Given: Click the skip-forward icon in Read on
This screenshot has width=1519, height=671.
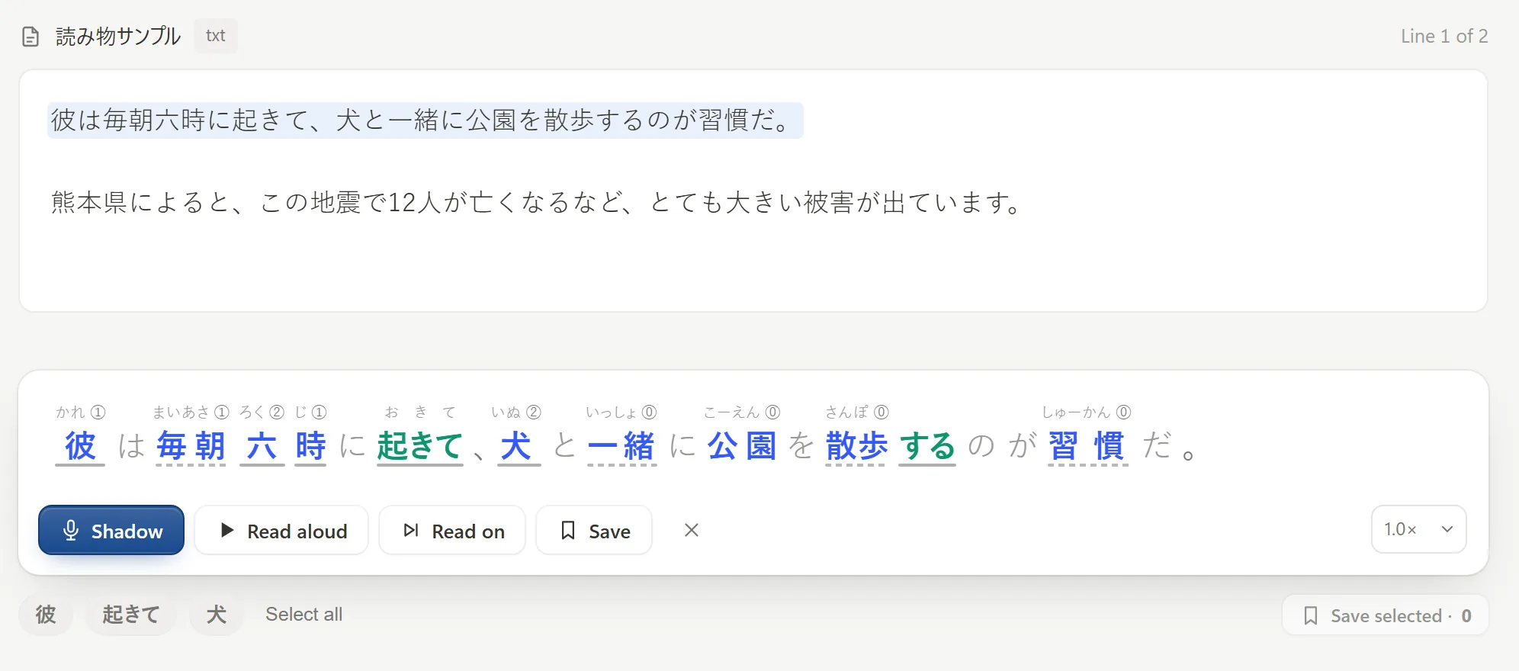Looking at the screenshot, I should tap(411, 530).
